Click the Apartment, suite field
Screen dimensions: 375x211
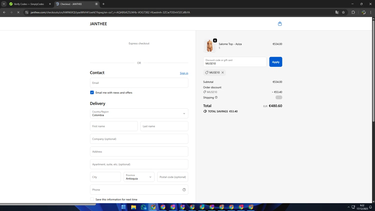[139, 164]
